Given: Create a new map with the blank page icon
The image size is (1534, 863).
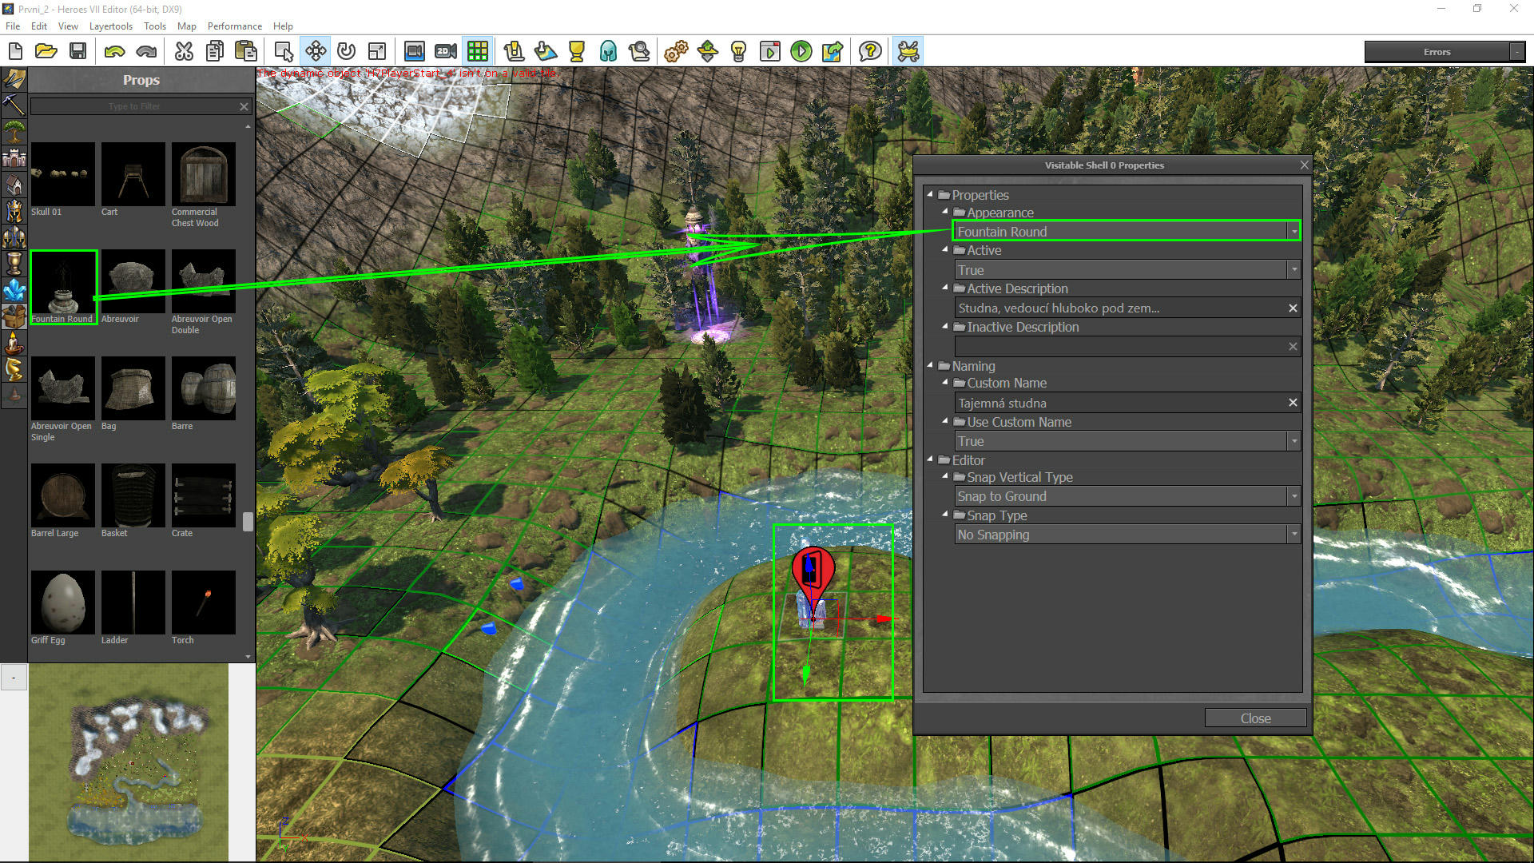Looking at the screenshot, I should (15, 52).
